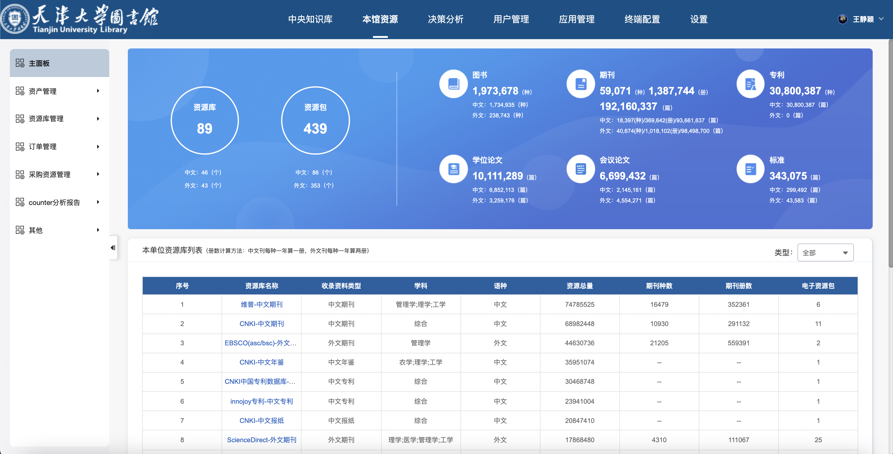Collapse the left sidebar panel
The width and height of the screenshot is (893, 454).
pyautogui.click(x=113, y=247)
